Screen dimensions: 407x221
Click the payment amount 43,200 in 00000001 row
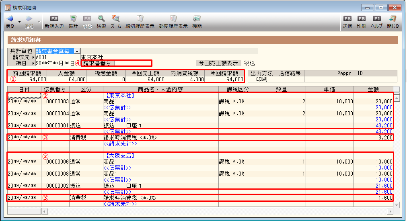(x=384, y=125)
